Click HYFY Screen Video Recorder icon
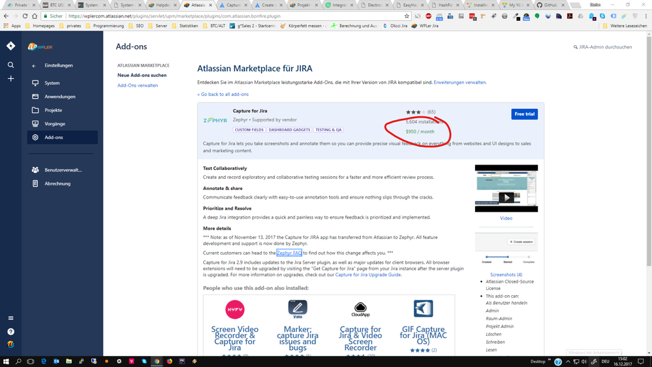 235,310
